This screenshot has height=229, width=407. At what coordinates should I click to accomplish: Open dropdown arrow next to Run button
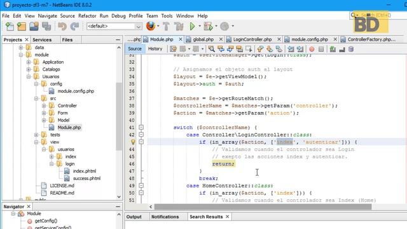(200, 26)
